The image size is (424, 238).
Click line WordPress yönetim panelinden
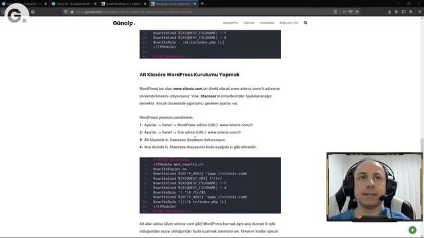click(166, 118)
